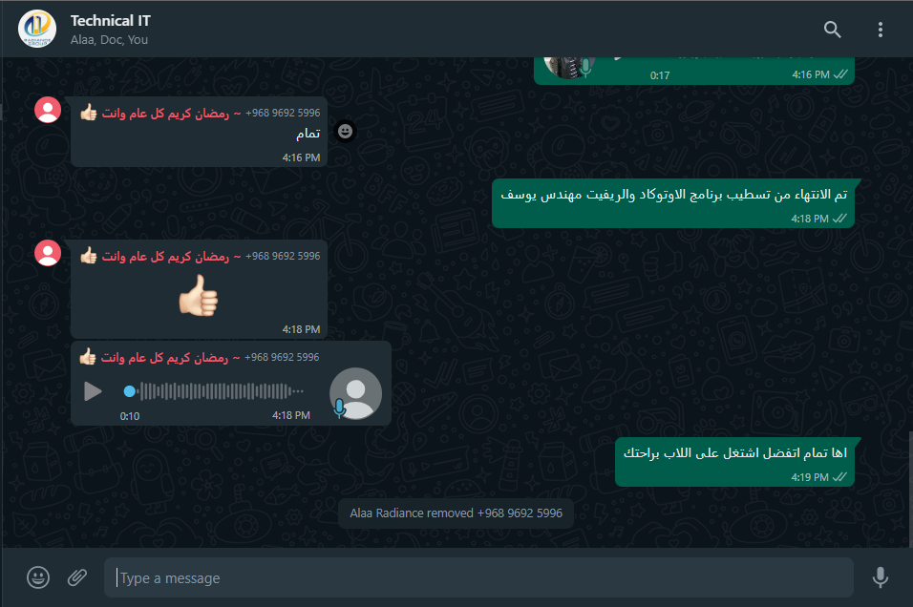This screenshot has width=913, height=607.
Task: Click the +968 9692 5996 number in voice message
Action: tap(282, 357)
